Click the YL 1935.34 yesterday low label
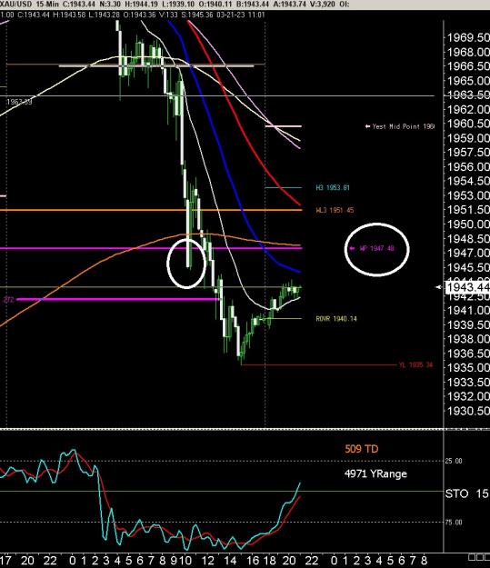The height and width of the screenshot is (568, 490). point(415,364)
